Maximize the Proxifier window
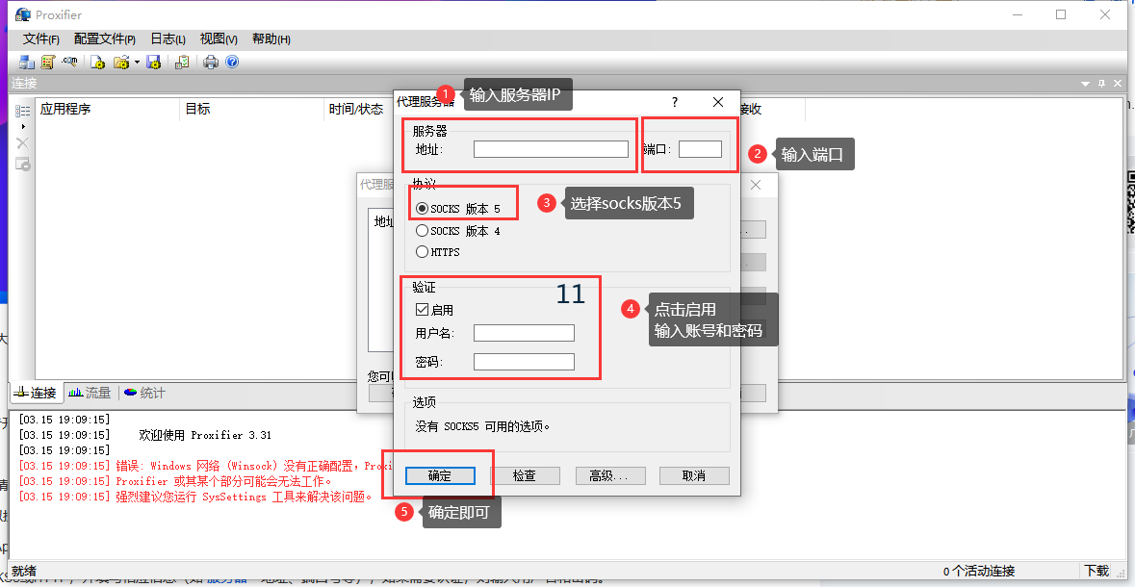 [1061, 14]
